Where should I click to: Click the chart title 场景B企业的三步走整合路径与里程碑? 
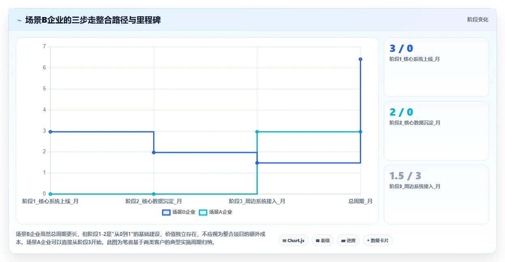(93, 20)
